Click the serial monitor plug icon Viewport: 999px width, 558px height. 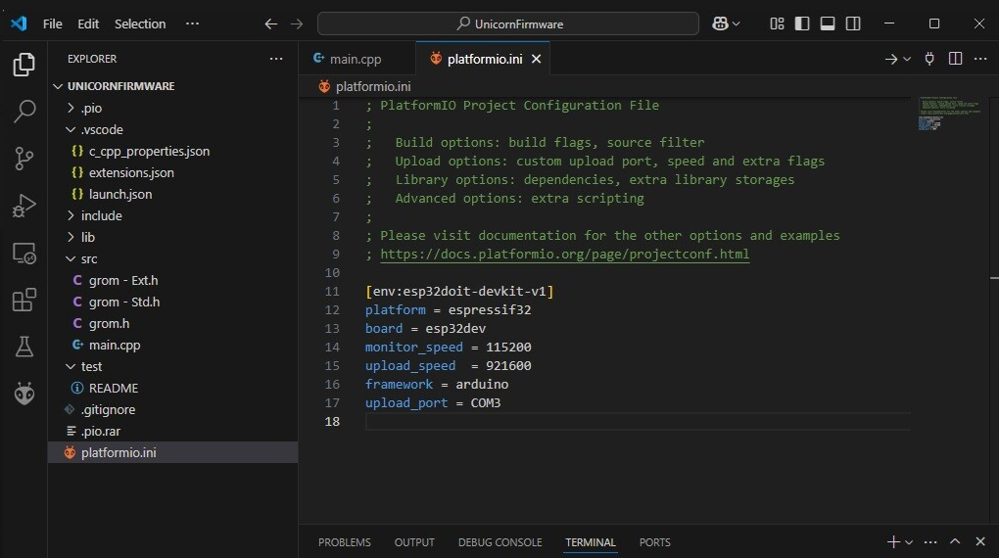click(929, 59)
